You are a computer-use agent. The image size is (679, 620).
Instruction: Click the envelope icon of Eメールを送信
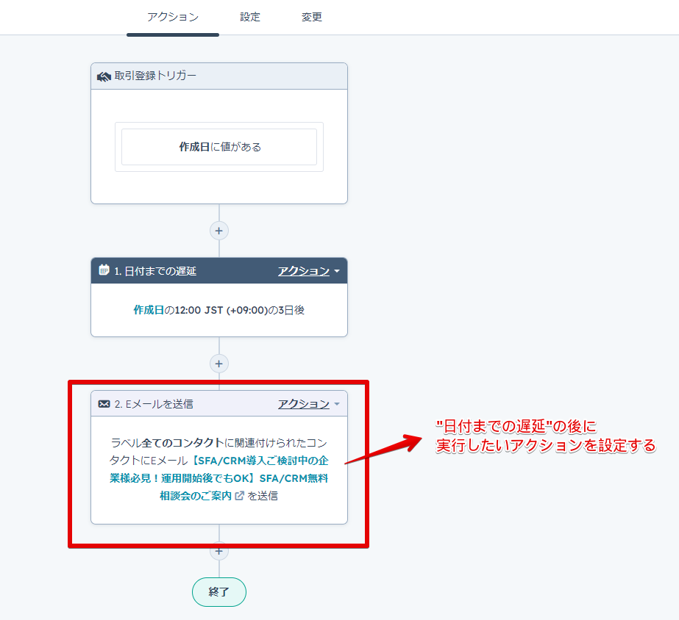pyautogui.click(x=104, y=404)
